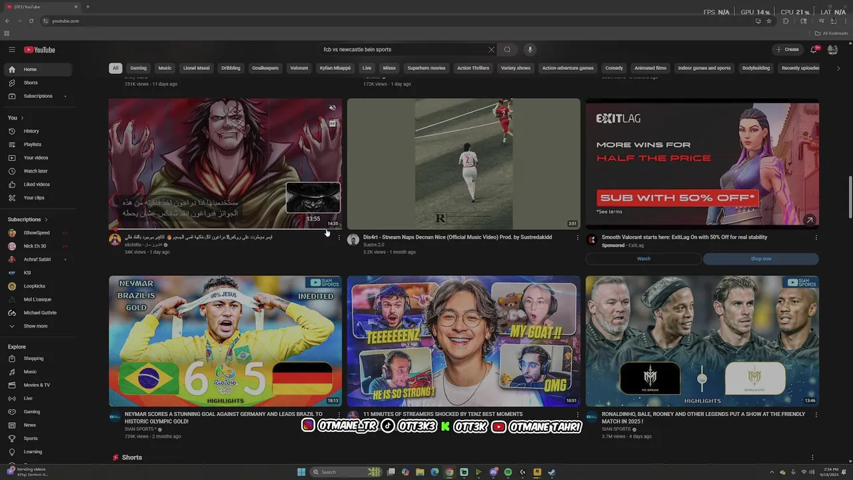Open the notifications bell
The image size is (853, 480).
(814, 49)
